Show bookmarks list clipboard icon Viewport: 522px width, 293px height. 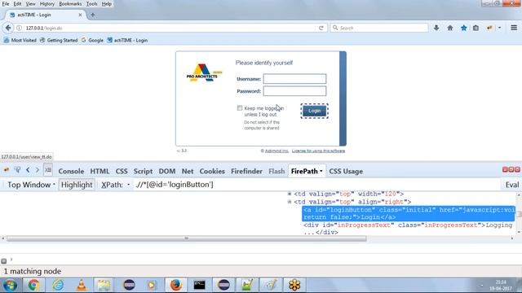pos(476,28)
